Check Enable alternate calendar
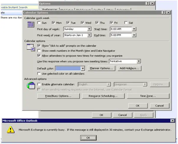Viewport: 178px width, 144px height. coord(39,84)
